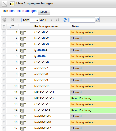Open document icon in row MASC-10-10-12
This screenshot has width=116, height=131.
[22, 98]
